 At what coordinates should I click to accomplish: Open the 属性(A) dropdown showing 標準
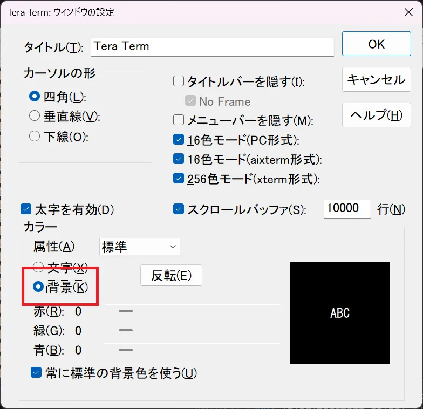(139, 247)
